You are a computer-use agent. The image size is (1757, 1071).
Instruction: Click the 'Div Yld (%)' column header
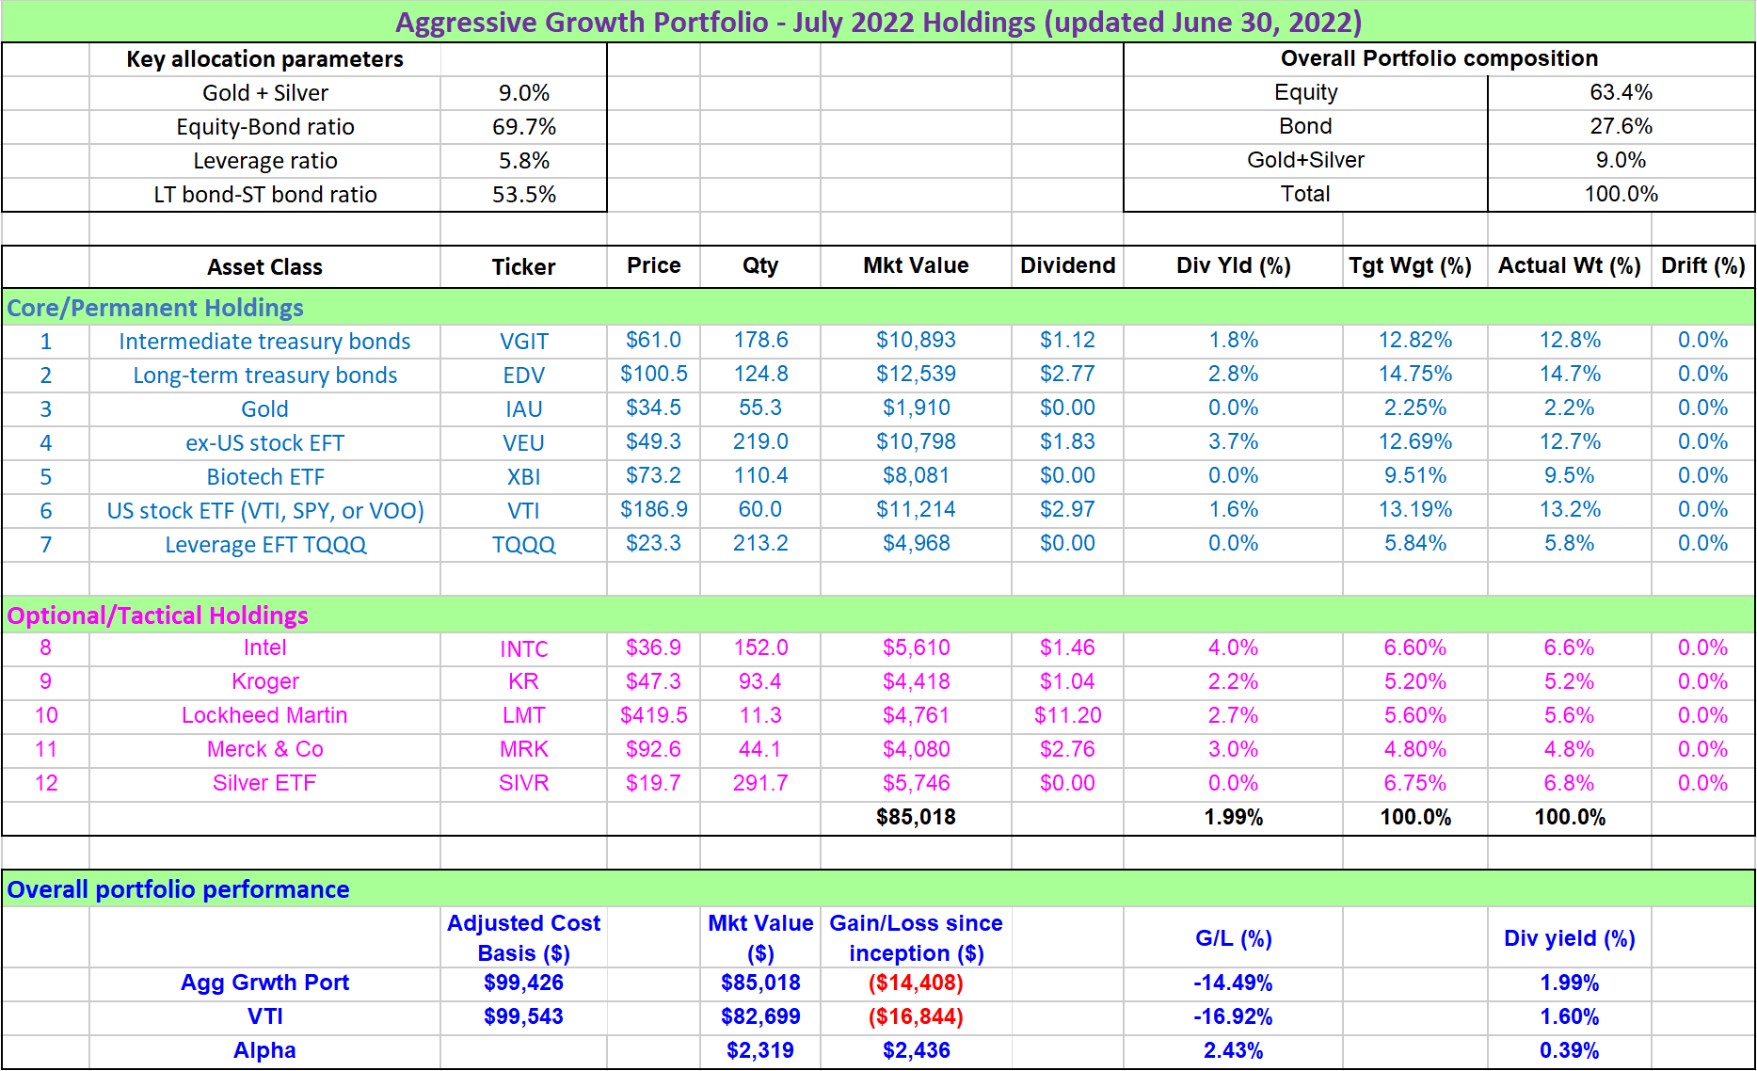(1233, 266)
